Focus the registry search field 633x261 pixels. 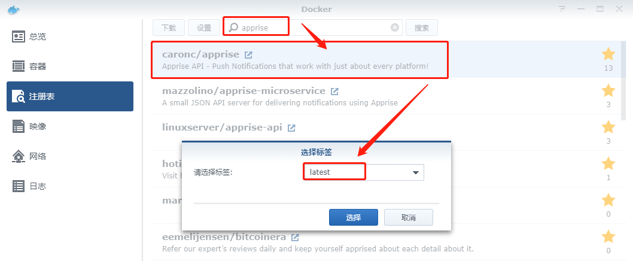313,28
